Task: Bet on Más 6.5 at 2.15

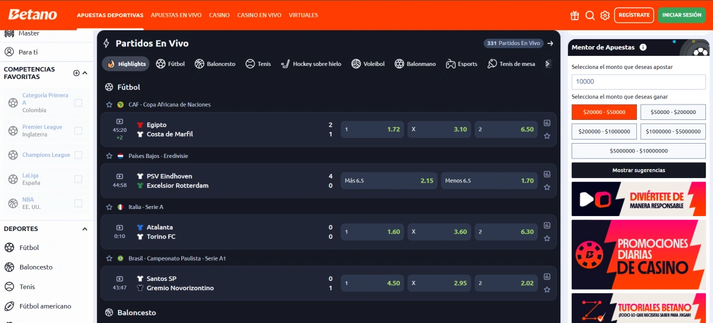Action: (389, 180)
